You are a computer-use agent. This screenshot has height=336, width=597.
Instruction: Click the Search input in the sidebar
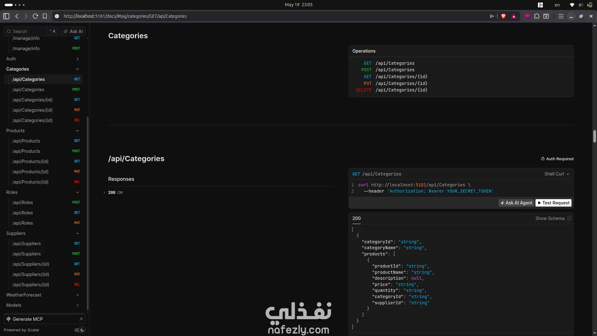pyautogui.click(x=31, y=31)
